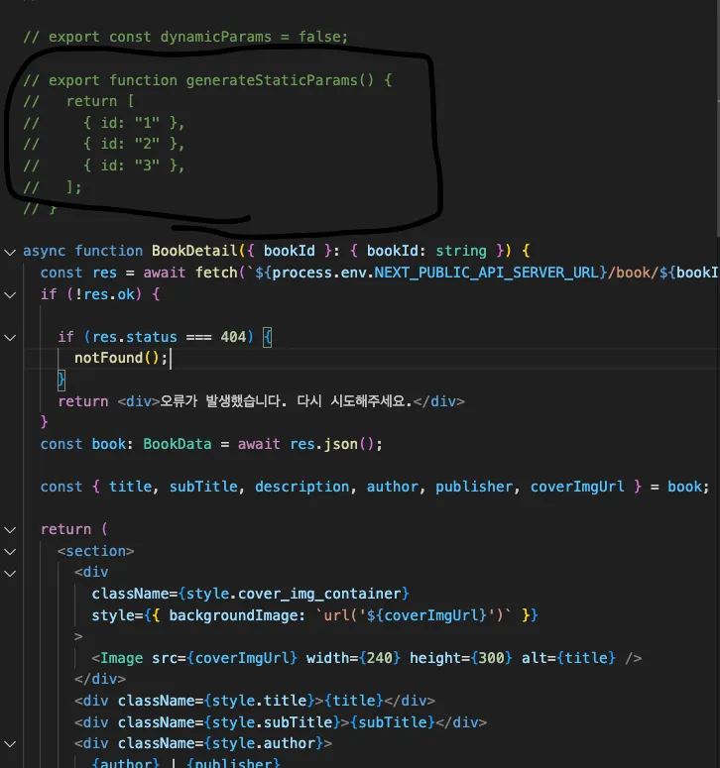Fold the if (res.status === 404) block
Screen dimensions: 720x768
pos(10,338)
